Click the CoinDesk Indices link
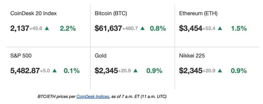The height and width of the screenshot is (104, 263). [93, 97]
